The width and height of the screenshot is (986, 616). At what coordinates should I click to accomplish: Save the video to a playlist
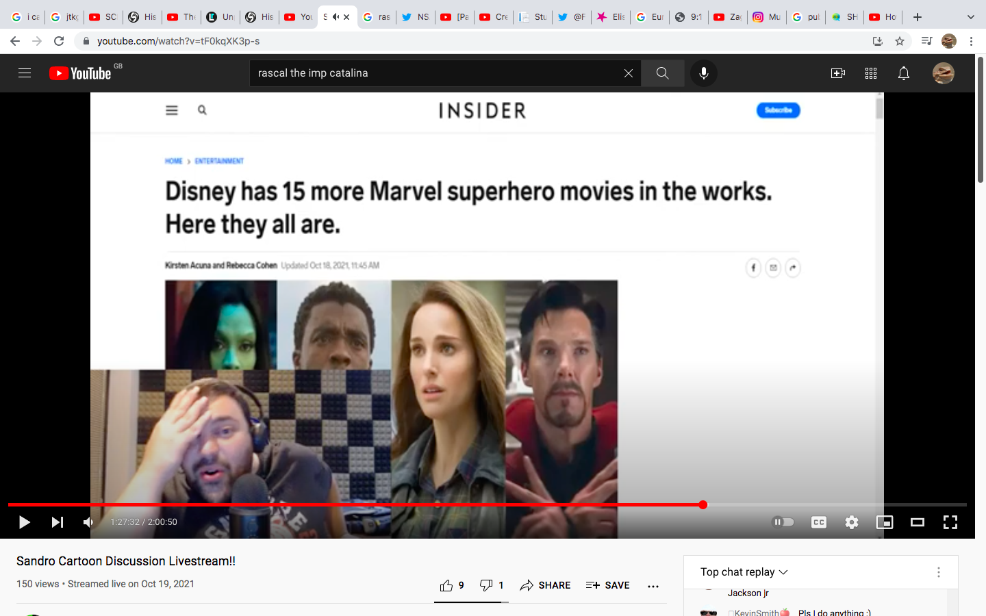pyautogui.click(x=608, y=585)
